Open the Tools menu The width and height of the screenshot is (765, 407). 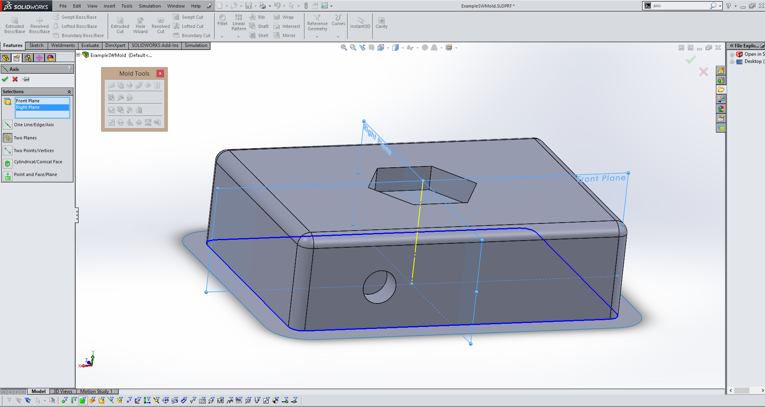[x=127, y=6]
